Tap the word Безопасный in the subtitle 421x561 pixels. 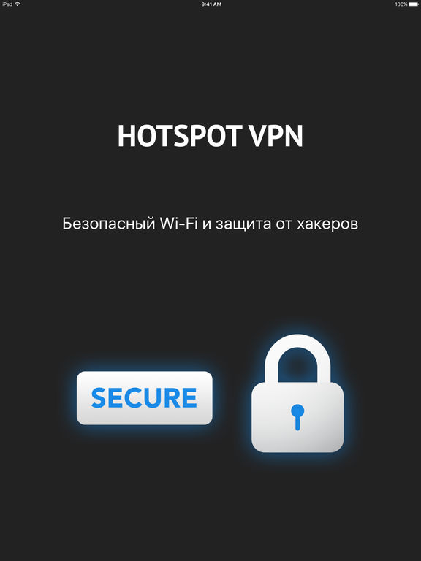coord(109,224)
